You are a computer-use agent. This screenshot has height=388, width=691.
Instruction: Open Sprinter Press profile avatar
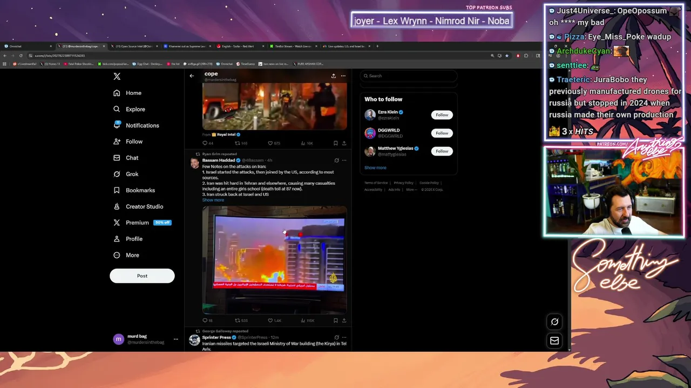coord(194,340)
